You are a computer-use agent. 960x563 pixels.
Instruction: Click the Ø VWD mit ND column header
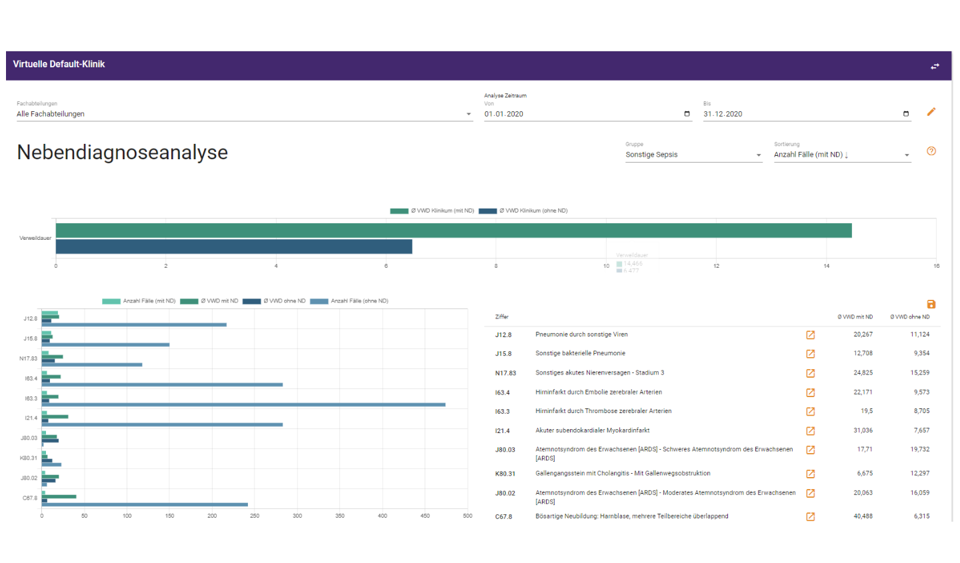coord(855,317)
